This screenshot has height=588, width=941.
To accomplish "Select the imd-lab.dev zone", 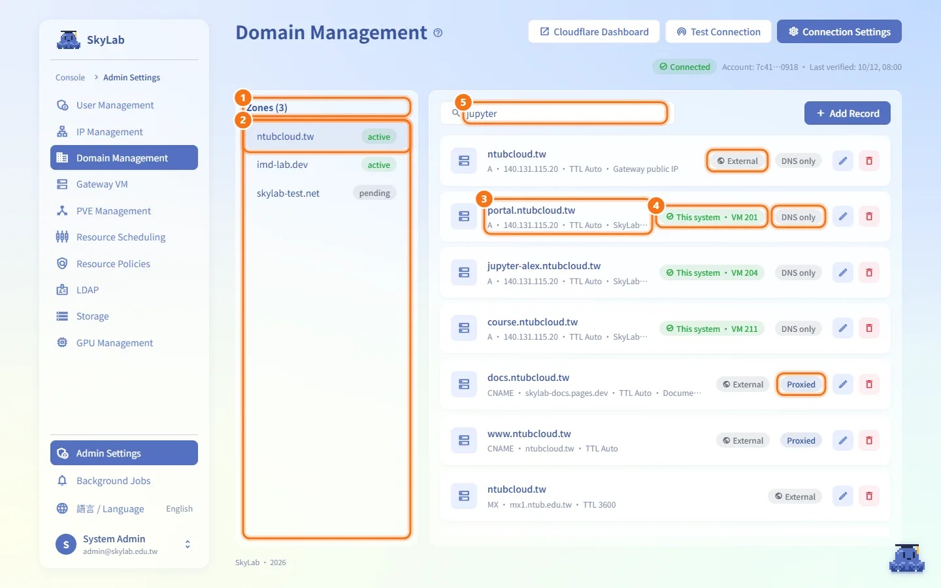I will (326, 165).
